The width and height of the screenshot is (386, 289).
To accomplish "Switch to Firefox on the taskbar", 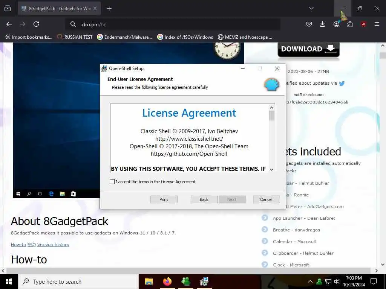I will point(167,281).
